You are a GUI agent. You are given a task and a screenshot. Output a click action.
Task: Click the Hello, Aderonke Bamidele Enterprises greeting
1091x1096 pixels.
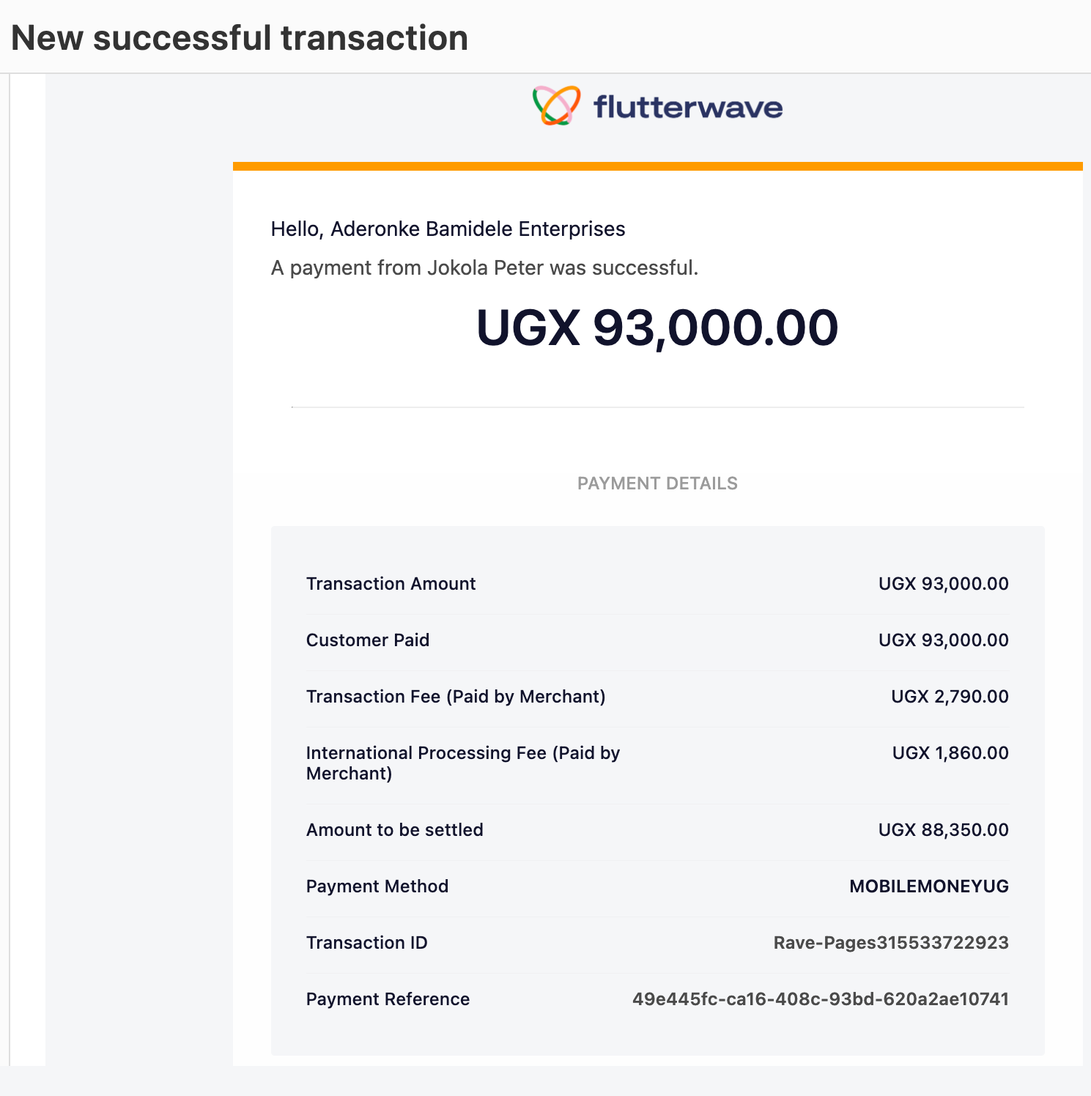click(x=448, y=229)
